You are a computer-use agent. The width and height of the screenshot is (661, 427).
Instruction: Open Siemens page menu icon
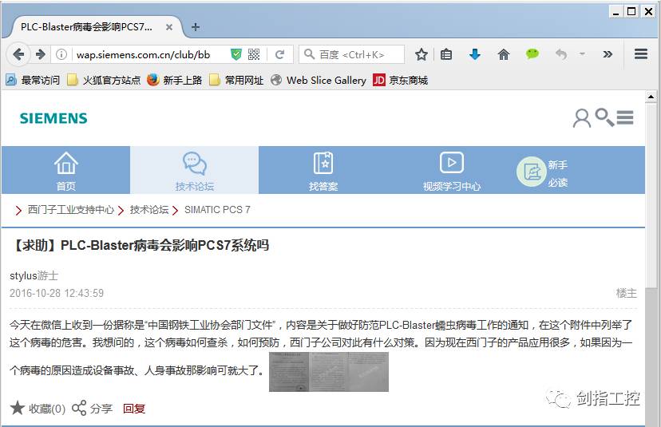click(x=625, y=117)
